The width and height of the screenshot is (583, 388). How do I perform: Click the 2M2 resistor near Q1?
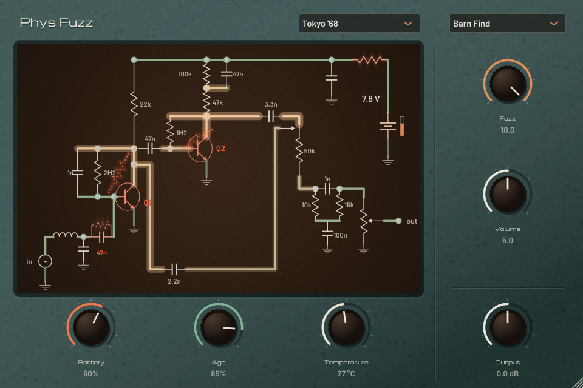pyautogui.click(x=97, y=173)
